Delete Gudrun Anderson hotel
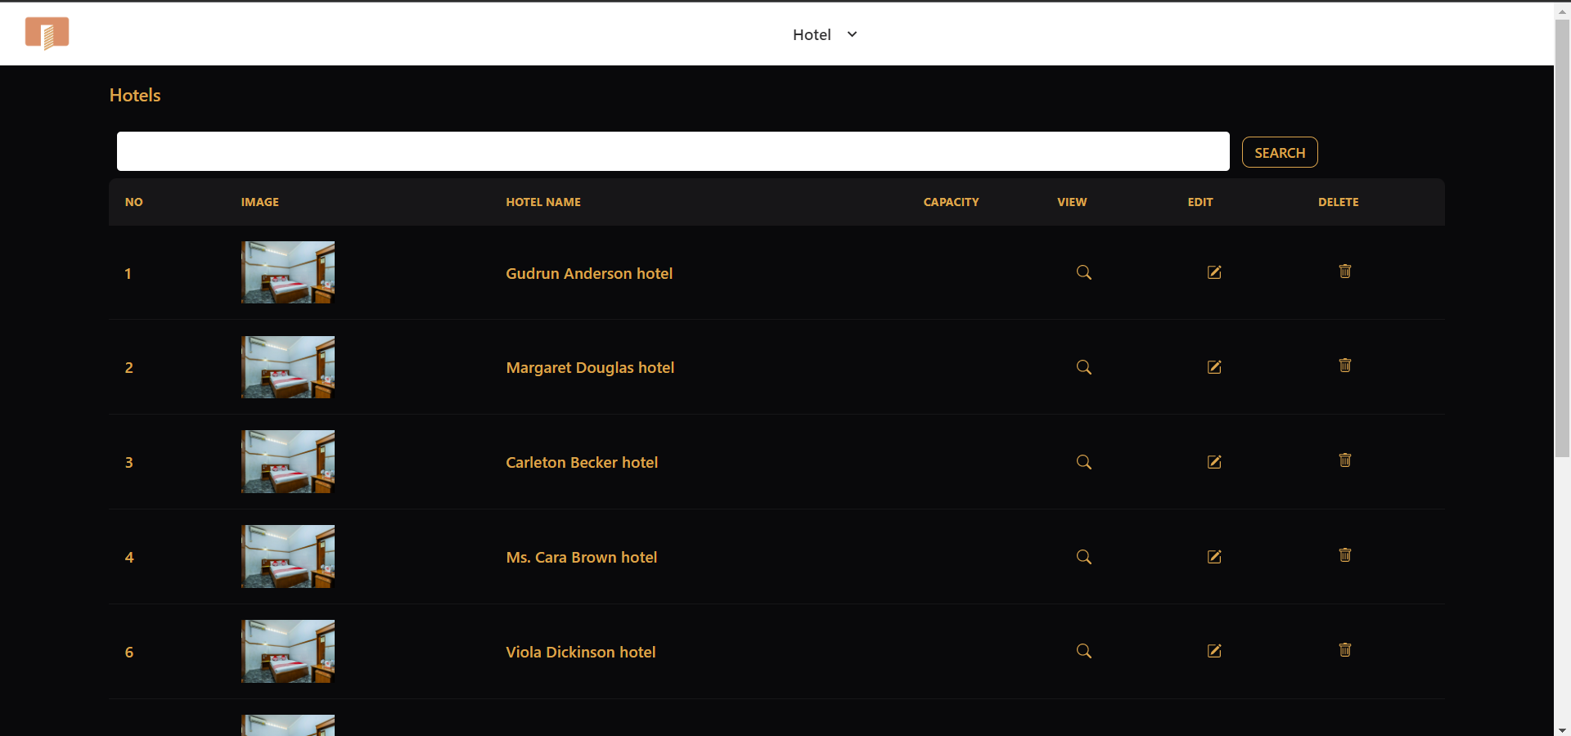This screenshot has height=736, width=1571. (x=1344, y=271)
